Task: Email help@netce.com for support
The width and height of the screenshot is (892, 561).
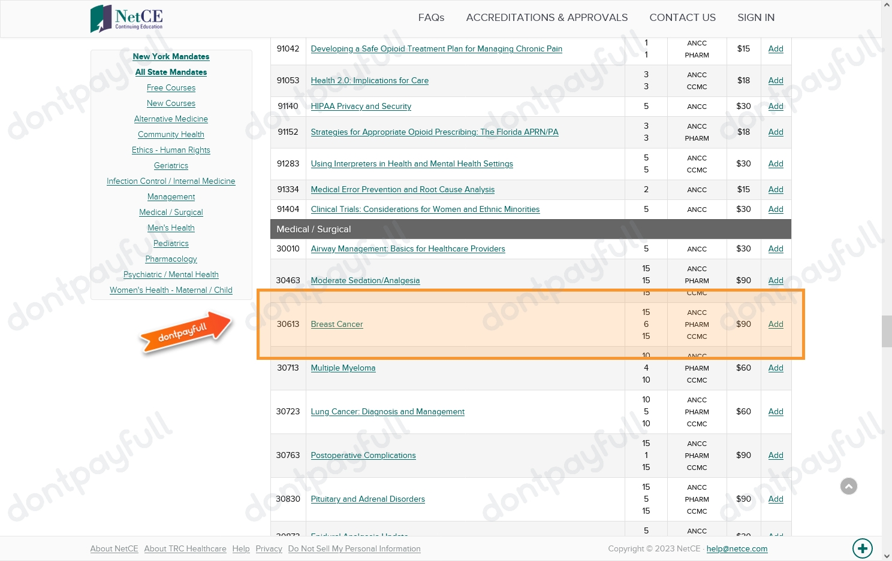Action: (x=737, y=548)
